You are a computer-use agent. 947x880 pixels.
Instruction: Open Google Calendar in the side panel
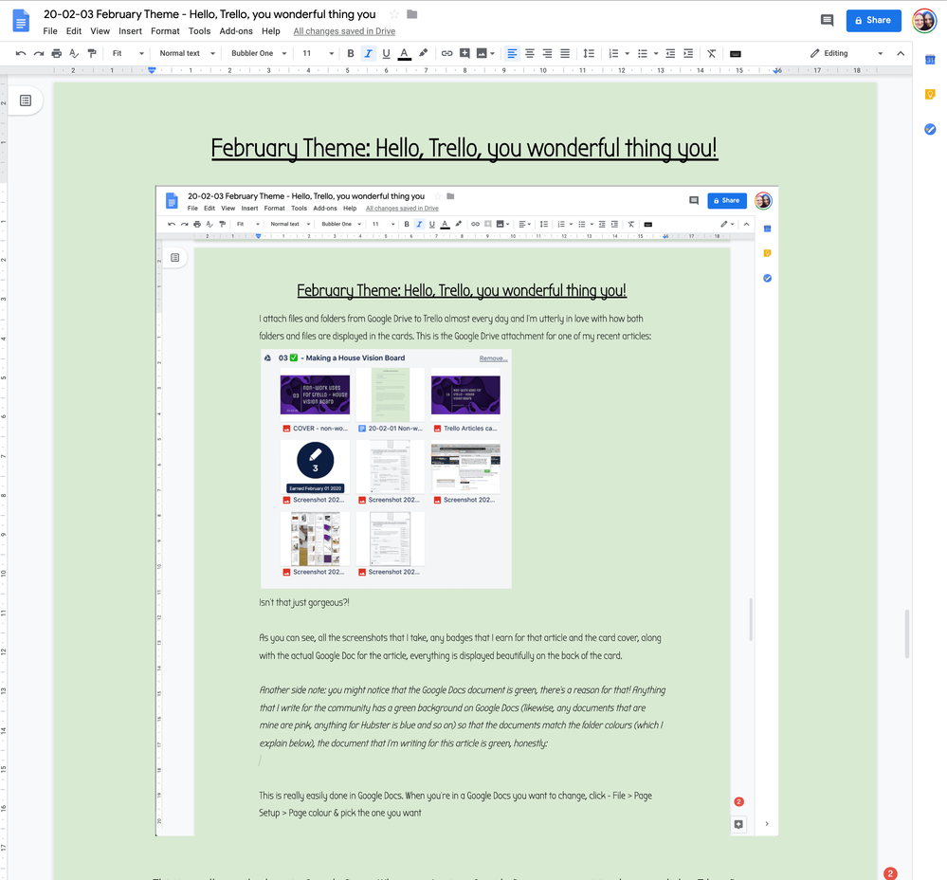930,60
